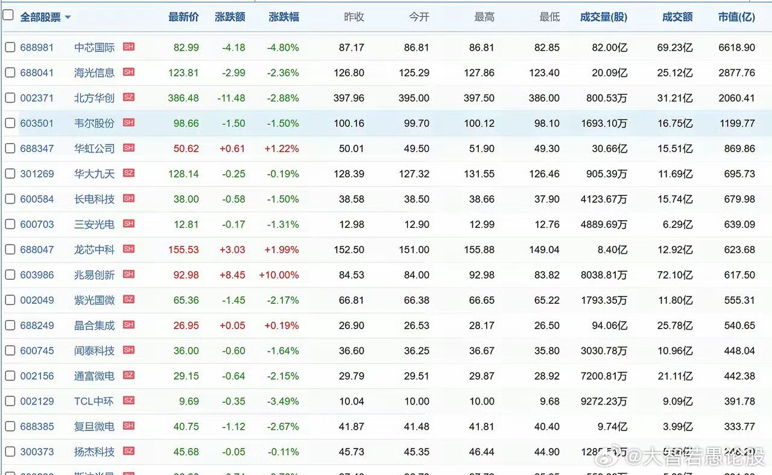Sort by 市值(亿) column header
772x475 pixels.
pyautogui.click(x=736, y=17)
